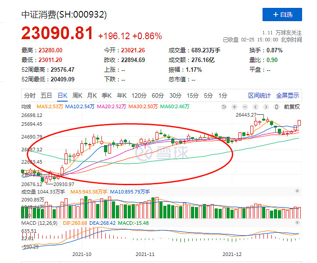The image size is (317, 263).
Task: Select the 1分 interval tab
Action: tap(223, 95)
